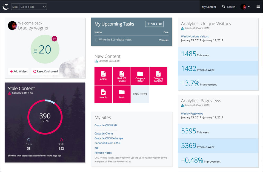Viewport: 263px width, 172px height.
Task: Select the Stale legend marker
Action: [x=61, y=140]
